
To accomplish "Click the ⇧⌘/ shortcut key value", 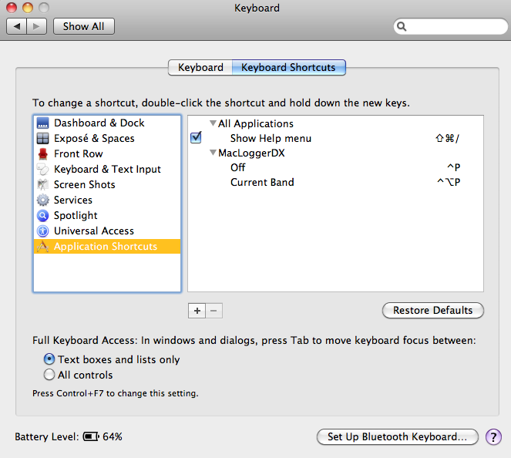I will [448, 138].
